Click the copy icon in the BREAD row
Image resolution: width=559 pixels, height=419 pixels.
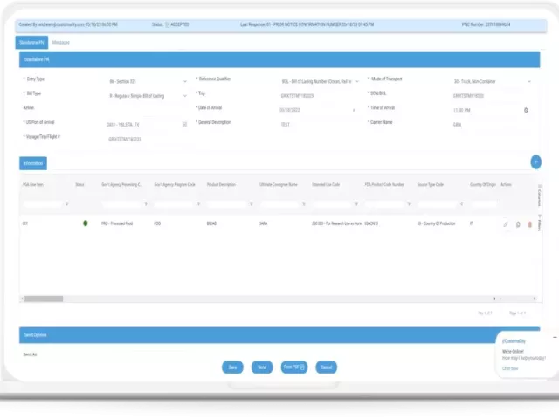(x=518, y=224)
